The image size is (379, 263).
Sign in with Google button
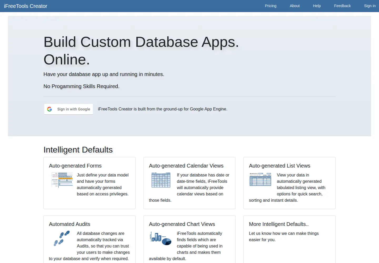(68, 109)
